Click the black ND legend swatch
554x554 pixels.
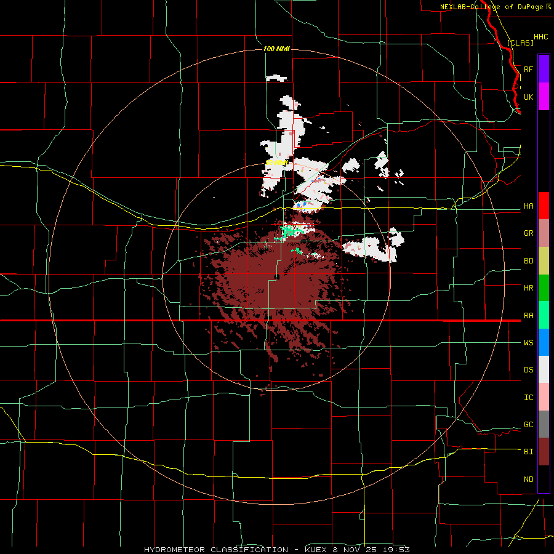544,479
